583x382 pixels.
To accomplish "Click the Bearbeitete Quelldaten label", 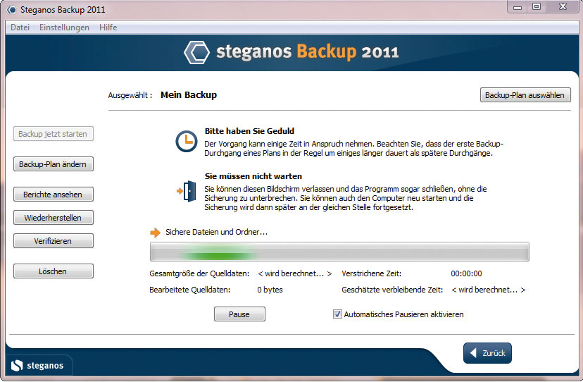I will 190,290.
